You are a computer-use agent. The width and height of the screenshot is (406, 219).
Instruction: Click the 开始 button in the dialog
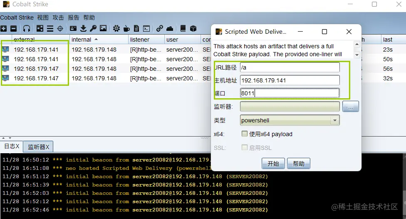tap(273, 164)
